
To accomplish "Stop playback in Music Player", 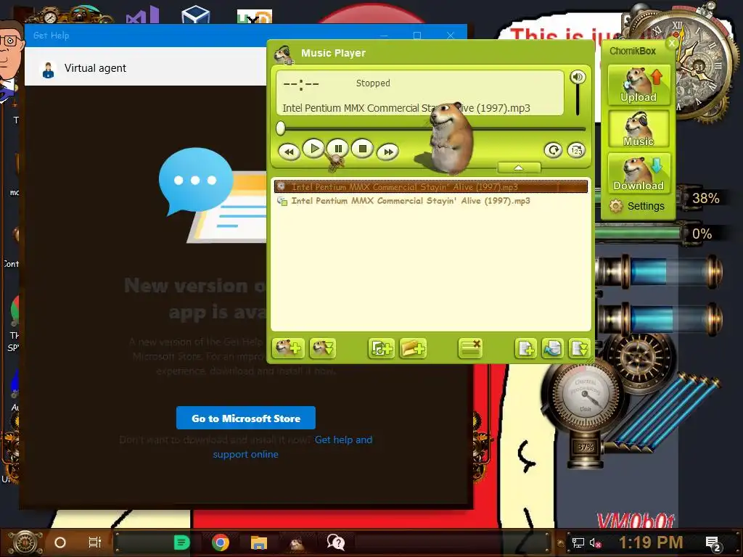I will (363, 149).
